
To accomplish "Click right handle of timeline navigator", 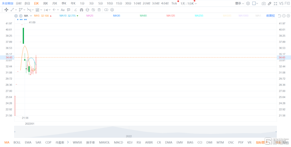I will pos(276,132).
